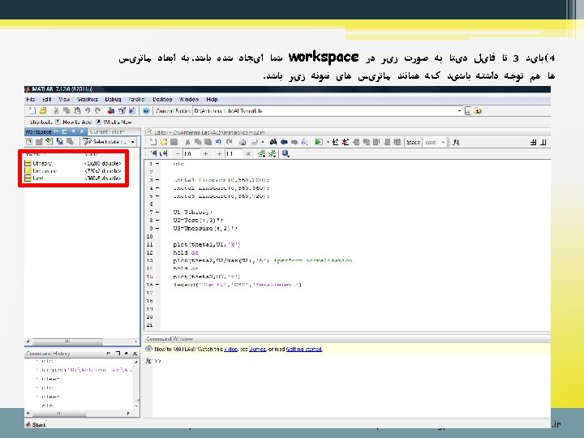The image size is (584, 438).
Task: Open Profiler icon in main toolbar
Action: pos(132,110)
